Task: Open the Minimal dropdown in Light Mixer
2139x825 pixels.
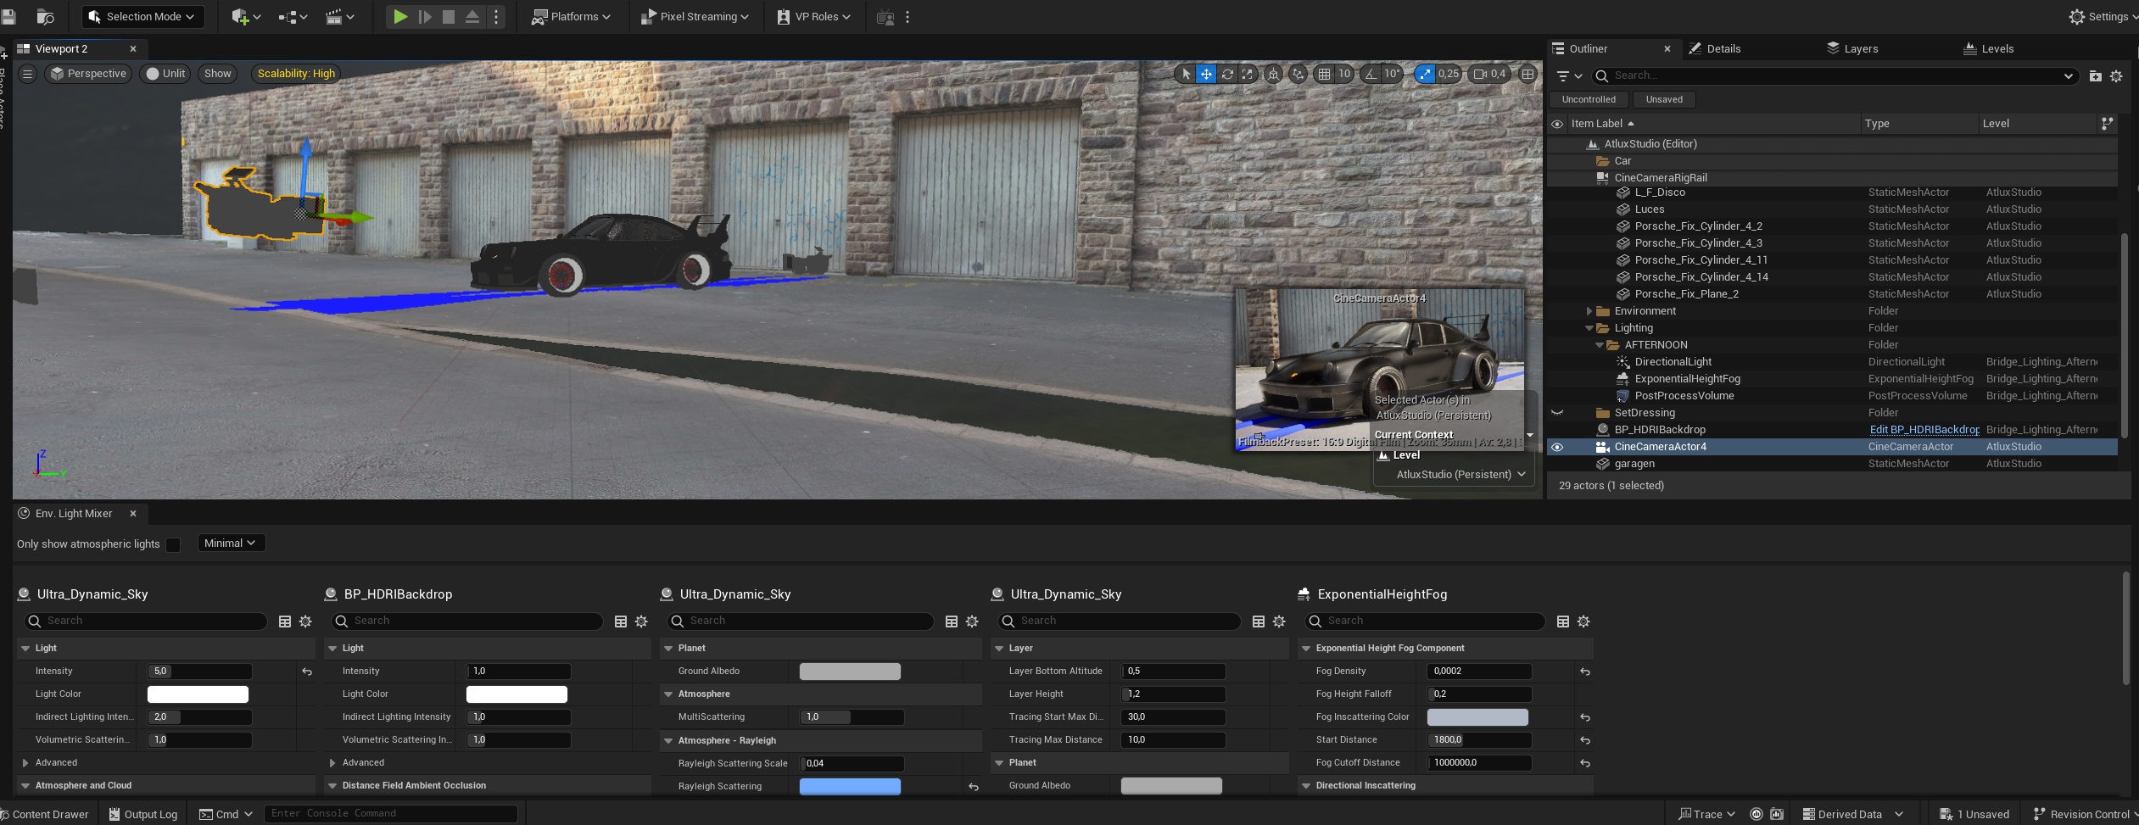Action: [231, 543]
